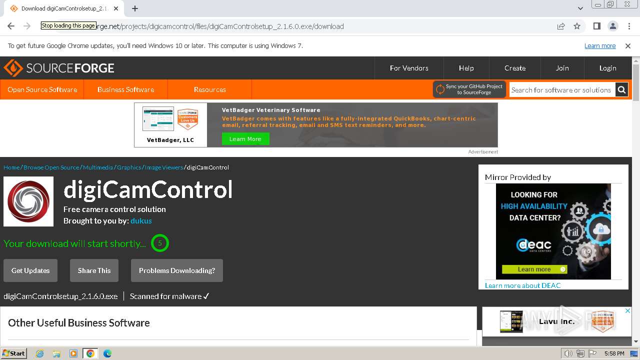
Task: Click the browser forward arrow
Action: pos(27,26)
